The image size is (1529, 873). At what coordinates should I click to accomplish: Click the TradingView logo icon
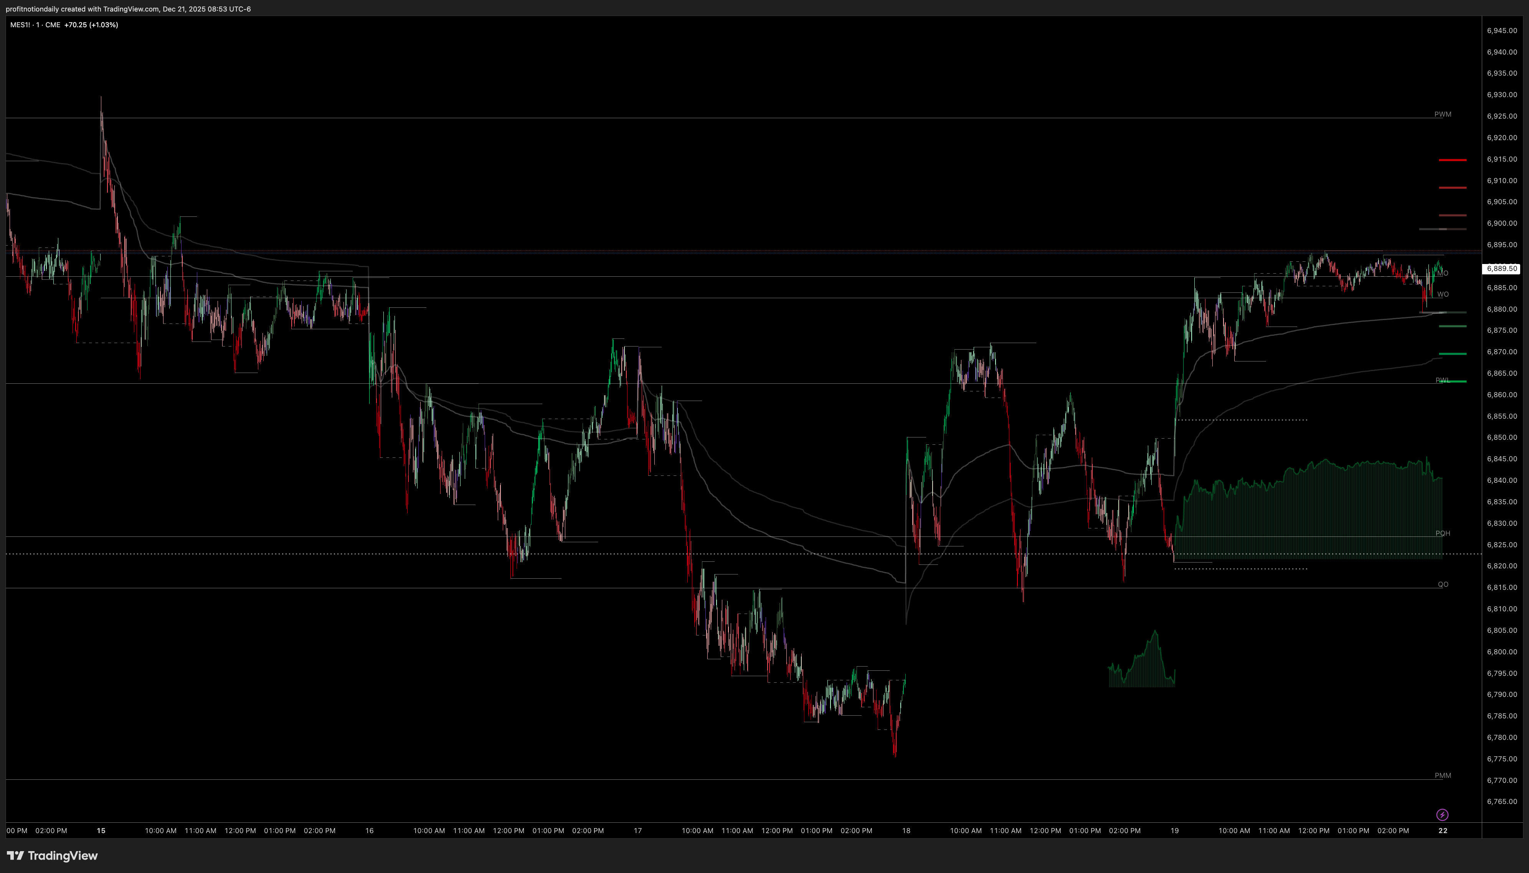(16, 856)
